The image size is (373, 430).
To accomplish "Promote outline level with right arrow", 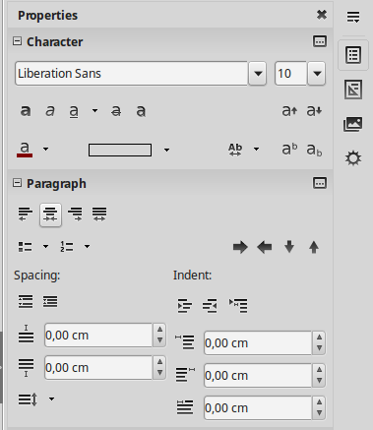I will (240, 247).
